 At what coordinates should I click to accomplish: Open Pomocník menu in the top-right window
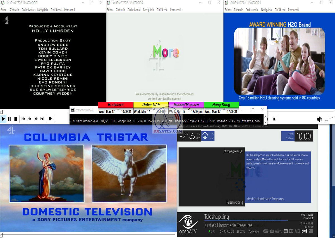coord(293,10)
